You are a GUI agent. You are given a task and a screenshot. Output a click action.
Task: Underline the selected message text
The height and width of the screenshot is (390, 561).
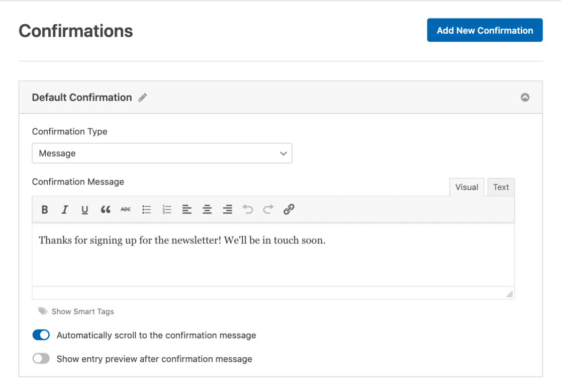point(85,209)
